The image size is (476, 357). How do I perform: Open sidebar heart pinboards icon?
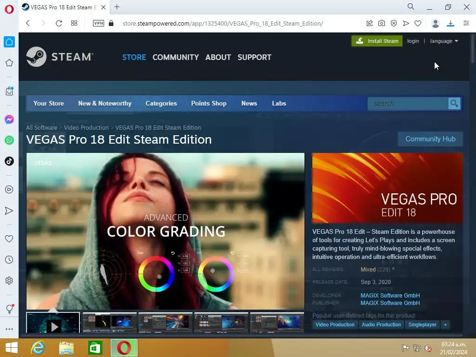[9, 239]
